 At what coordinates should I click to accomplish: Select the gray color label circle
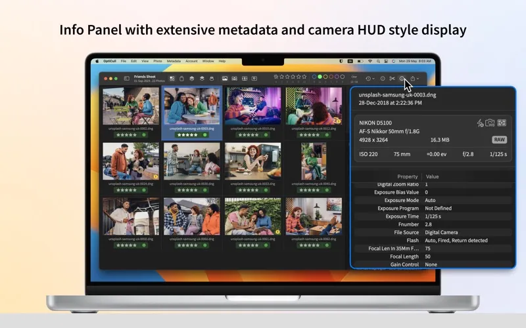343,77
